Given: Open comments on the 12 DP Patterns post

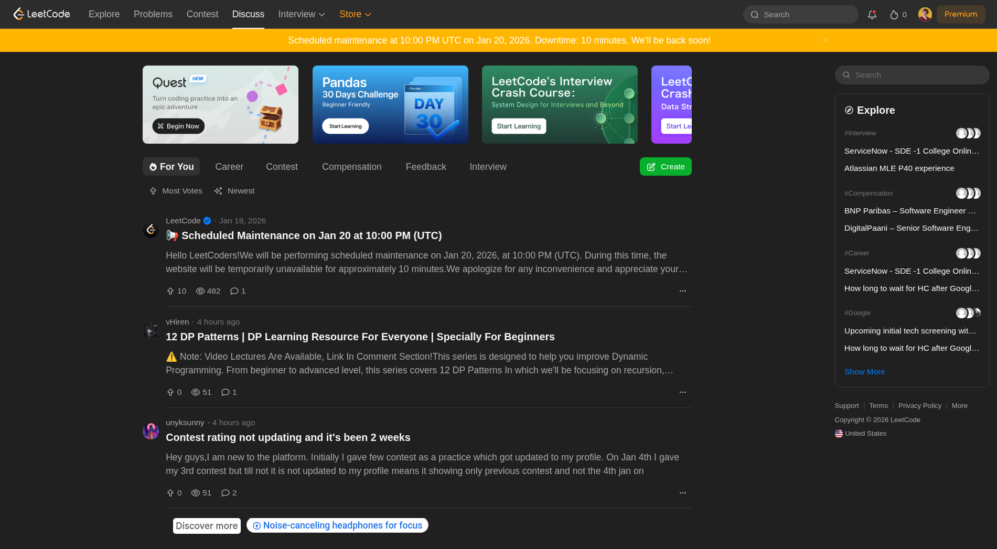Looking at the screenshot, I should 226,392.
